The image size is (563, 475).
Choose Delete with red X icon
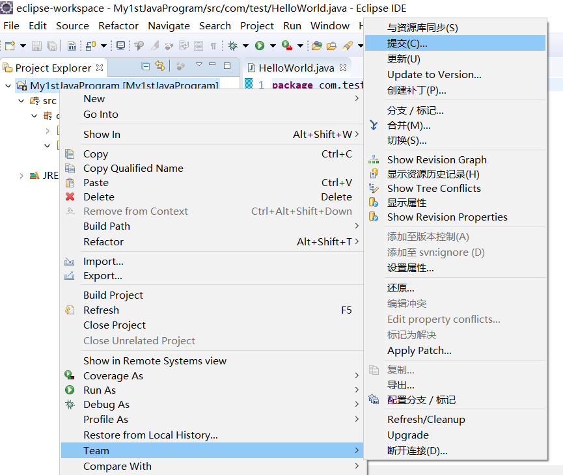pyautogui.click(x=212, y=197)
